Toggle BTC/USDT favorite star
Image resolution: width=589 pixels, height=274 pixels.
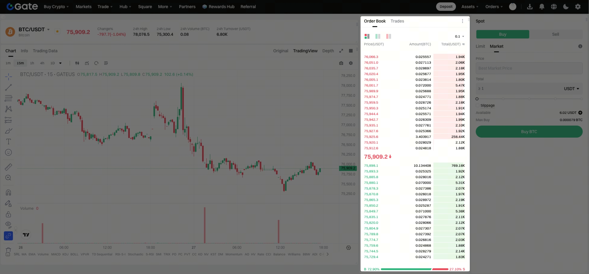[57, 31]
